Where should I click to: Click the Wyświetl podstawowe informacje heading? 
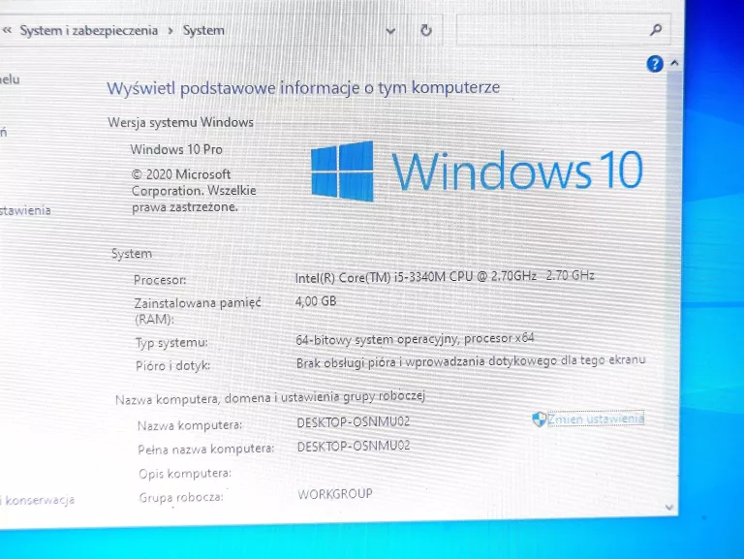[x=303, y=88]
